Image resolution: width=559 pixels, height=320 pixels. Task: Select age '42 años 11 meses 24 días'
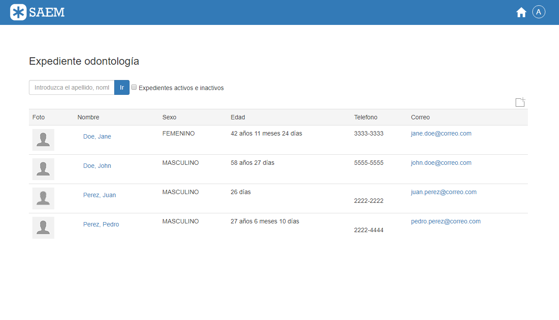266,133
